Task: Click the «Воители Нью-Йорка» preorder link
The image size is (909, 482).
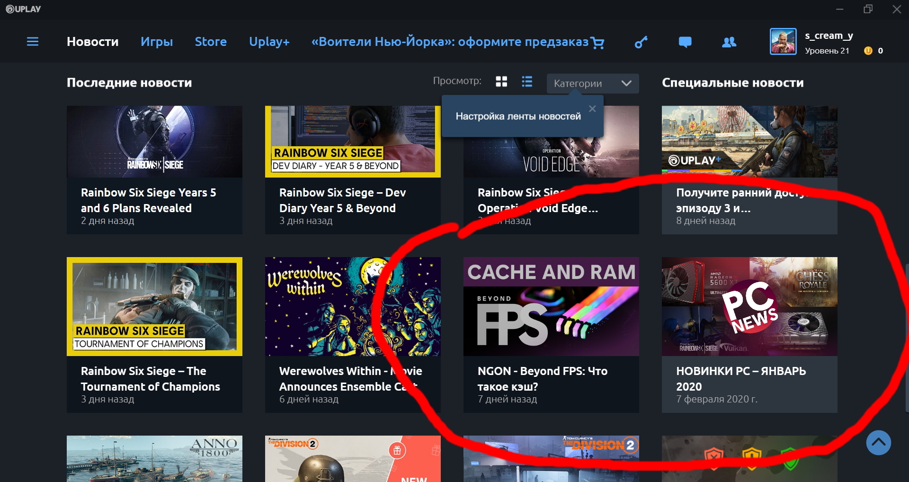Action: point(450,42)
